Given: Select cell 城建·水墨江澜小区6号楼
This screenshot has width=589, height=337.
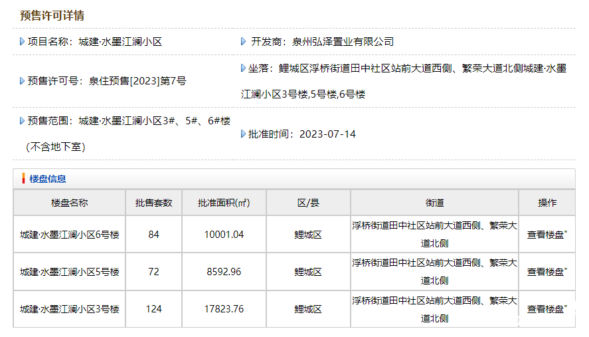Looking at the screenshot, I should (70, 235).
